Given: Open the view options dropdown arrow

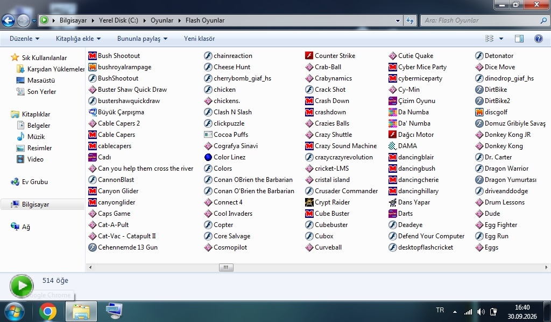Looking at the screenshot, I should click(x=501, y=39).
